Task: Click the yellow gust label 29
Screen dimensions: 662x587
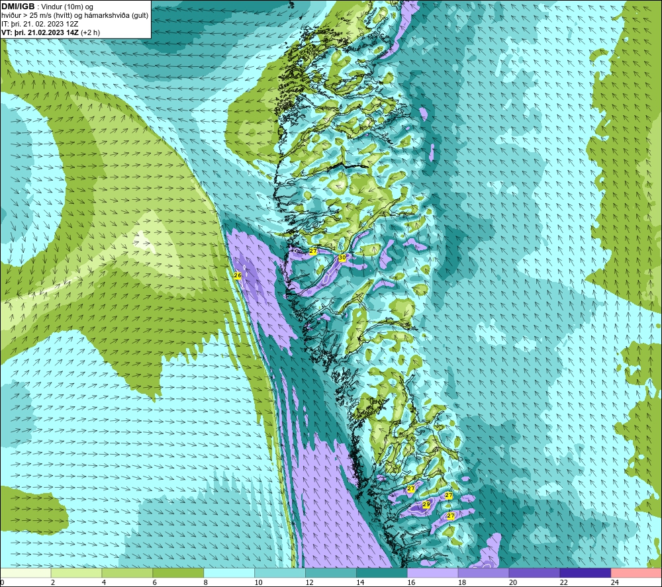Action: [x=426, y=504]
